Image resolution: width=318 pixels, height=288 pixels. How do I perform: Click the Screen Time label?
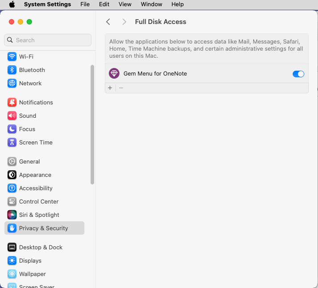pos(36,143)
